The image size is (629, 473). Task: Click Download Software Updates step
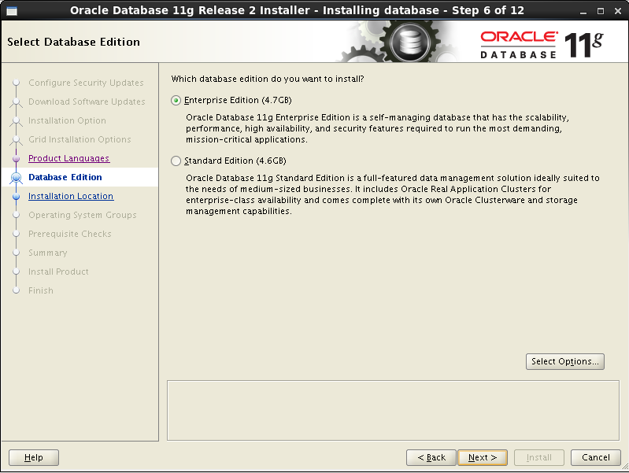[x=87, y=102]
